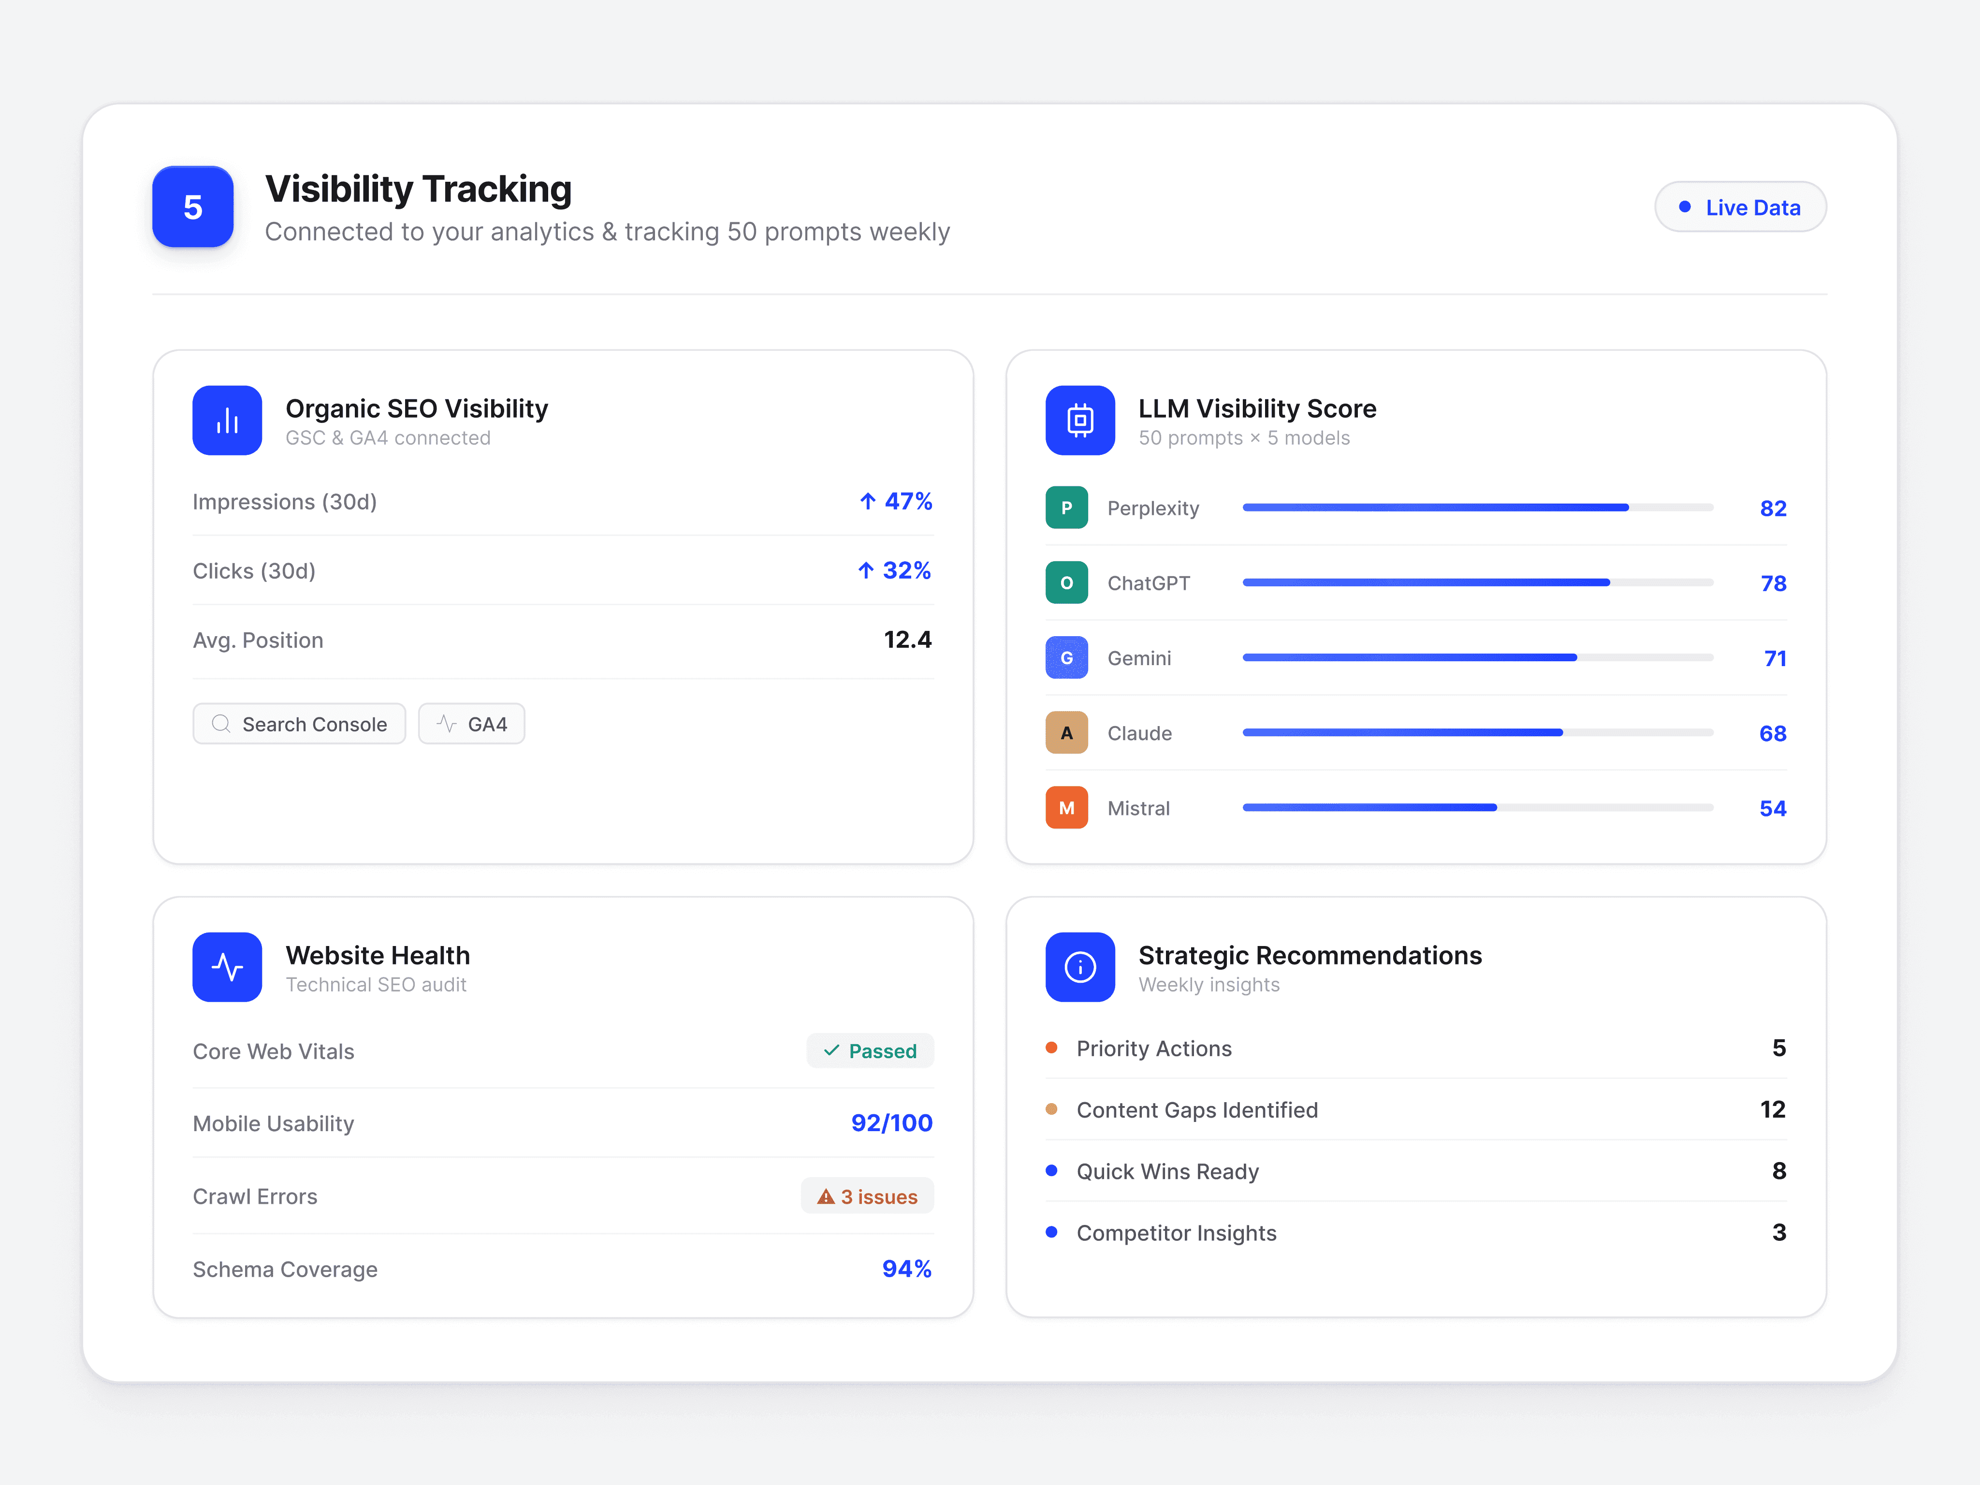This screenshot has height=1485, width=1980.
Task: Click the blue Gemini G icon
Action: (1066, 658)
